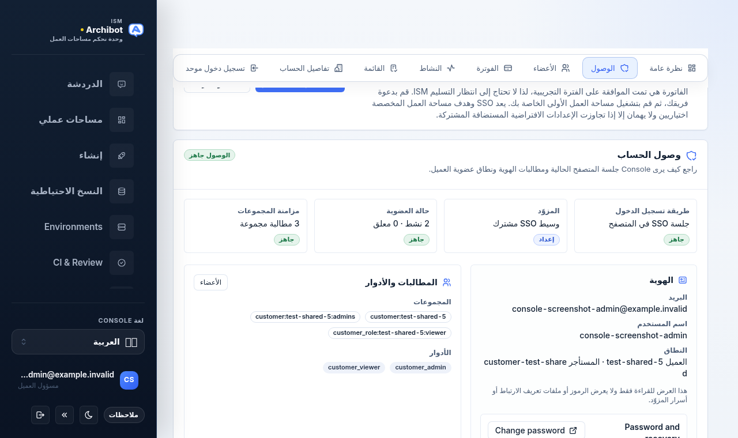Open the مساحات عملي workspaces grid icon
The width and height of the screenshot is (738, 438).
(122, 120)
